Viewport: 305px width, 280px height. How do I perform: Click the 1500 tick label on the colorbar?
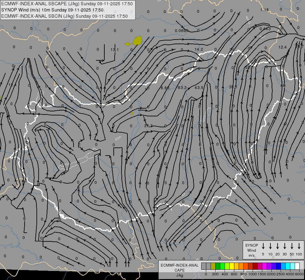[262, 274]
